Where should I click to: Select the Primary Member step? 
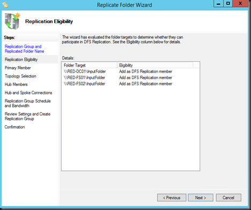tap(18, 68)
